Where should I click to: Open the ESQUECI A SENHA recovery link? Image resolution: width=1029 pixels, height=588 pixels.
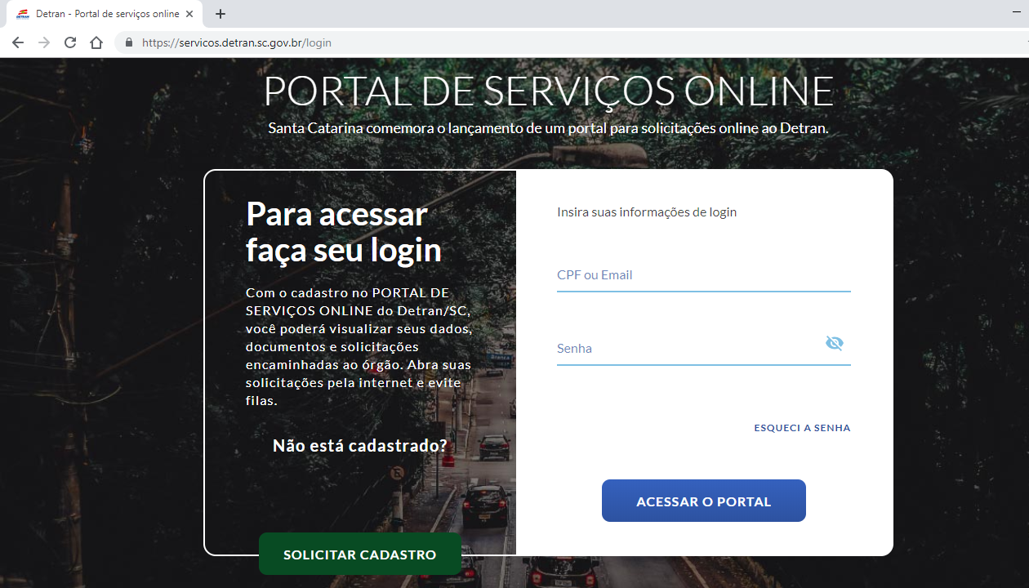pyautogui.click(x=801, y=427)
